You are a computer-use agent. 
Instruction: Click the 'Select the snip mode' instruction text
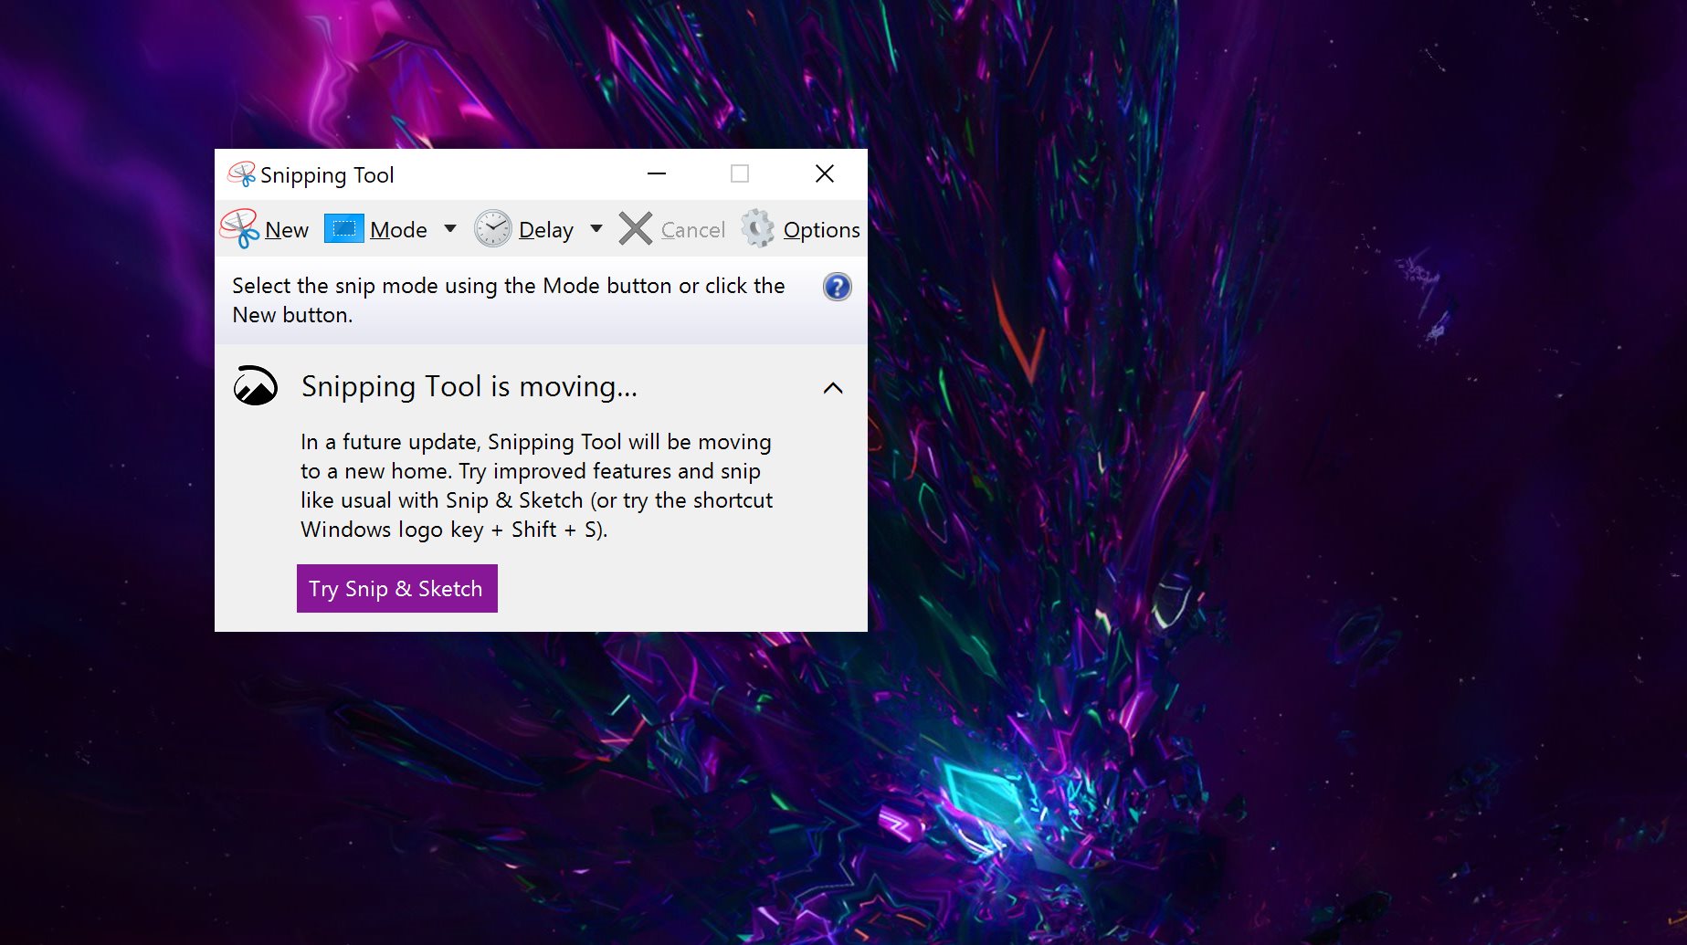(509, 300)
